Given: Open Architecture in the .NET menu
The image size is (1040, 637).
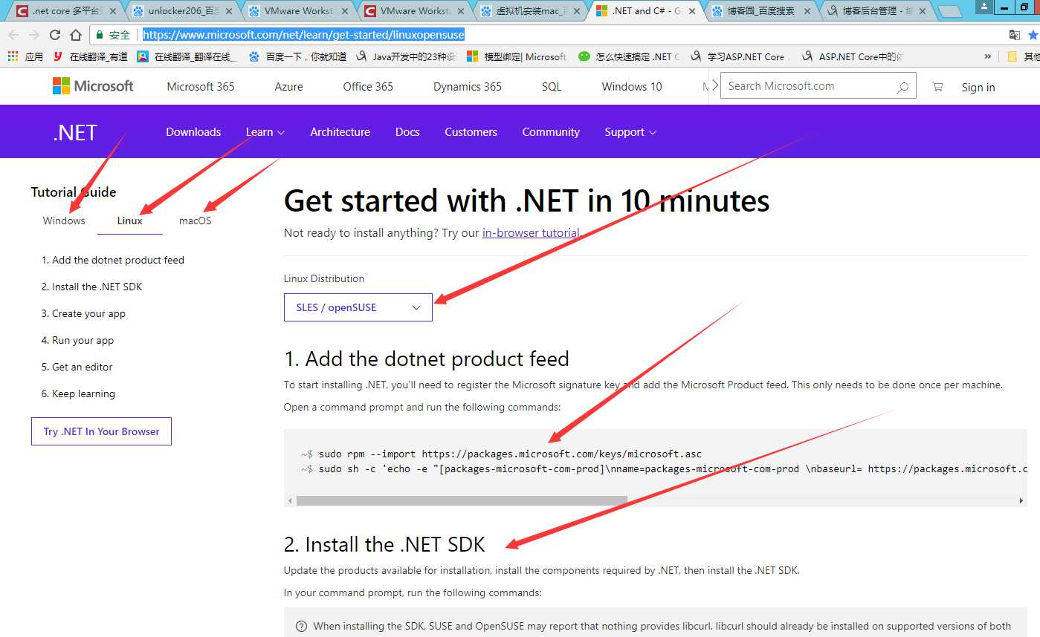Looking at the screenshot, I should coord(340,132).
